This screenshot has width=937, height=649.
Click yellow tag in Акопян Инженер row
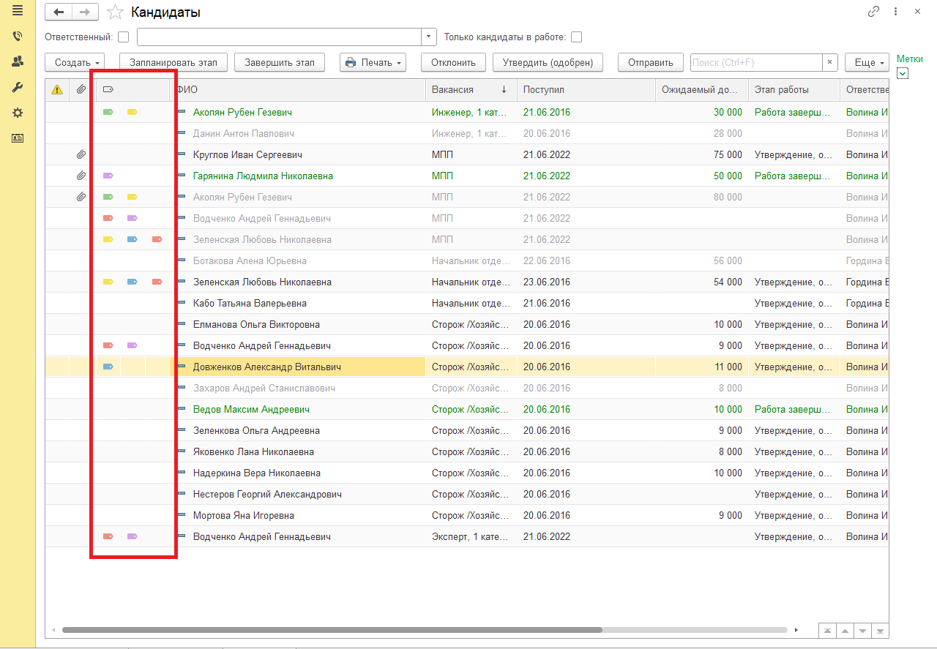[x=132, y=113]
